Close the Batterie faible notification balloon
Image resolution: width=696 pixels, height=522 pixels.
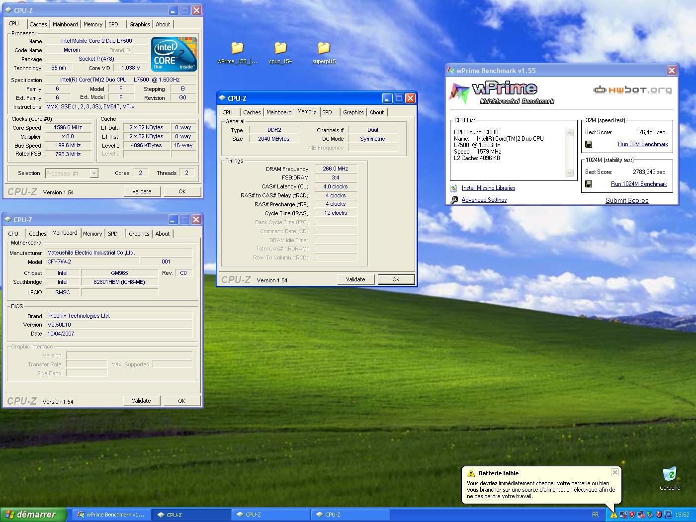click(x=615, y=472)
